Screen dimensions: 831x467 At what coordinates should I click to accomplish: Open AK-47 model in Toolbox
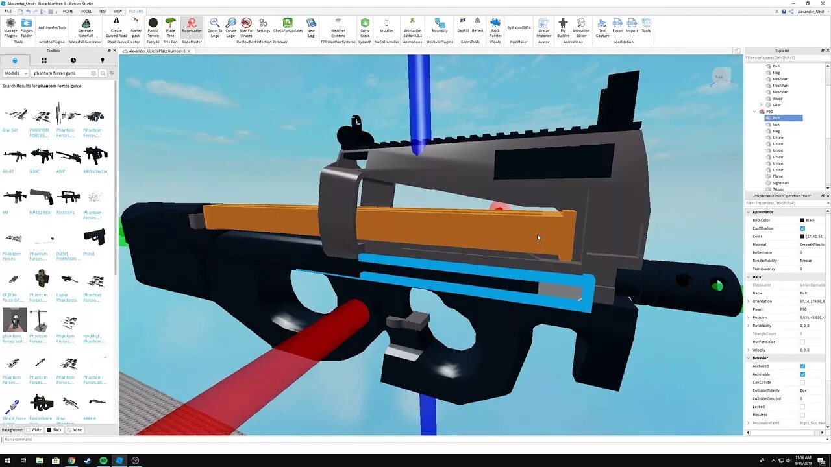pos(14,159)
